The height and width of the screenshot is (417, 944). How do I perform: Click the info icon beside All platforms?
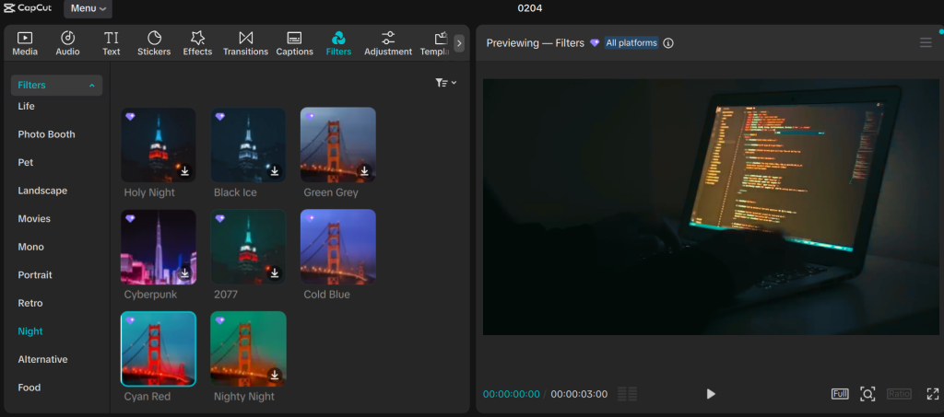(x=668, y=43)
